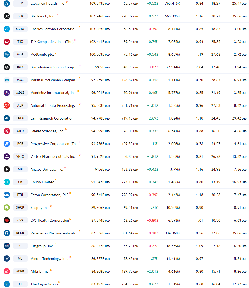The image size is (249, 288).
Task: Click Bristol-Myers change value −3.82%
Action: tap(152, 67)
